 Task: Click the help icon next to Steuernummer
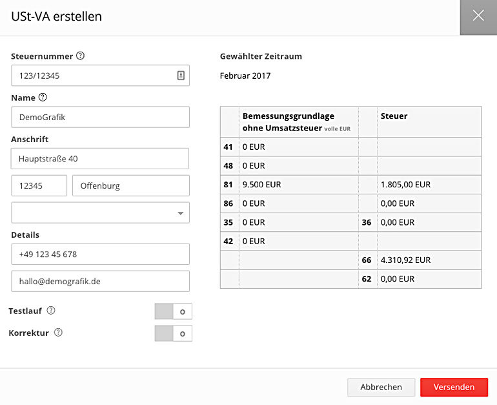coord(81,56)
